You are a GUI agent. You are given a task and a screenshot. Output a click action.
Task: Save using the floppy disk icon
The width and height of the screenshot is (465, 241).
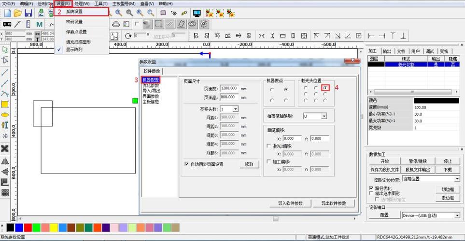tap(28, 13)
